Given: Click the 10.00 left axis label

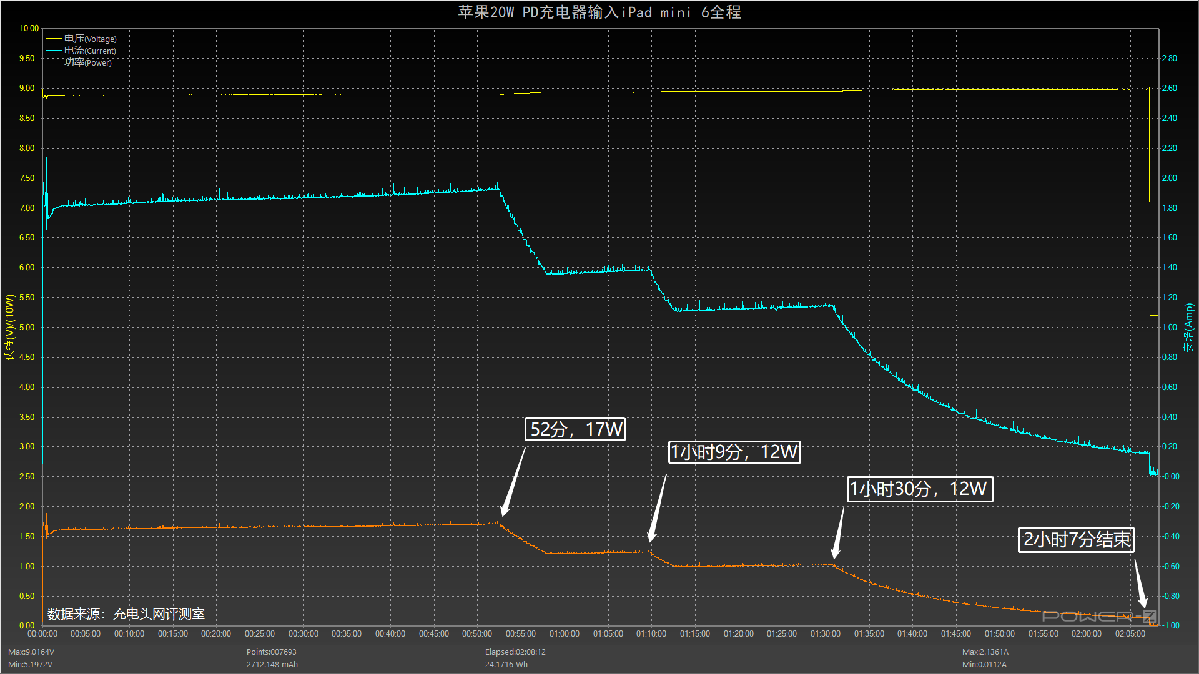Looking at the screenshot, I should tap(29, 28).
